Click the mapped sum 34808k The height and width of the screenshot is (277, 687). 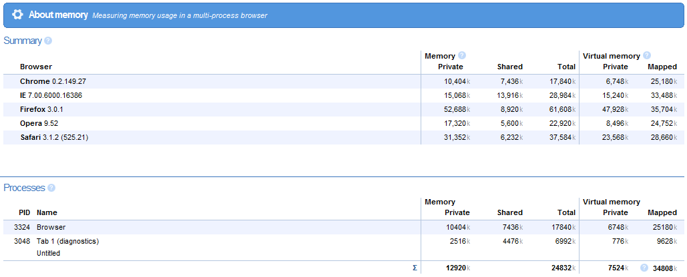tap(665, 268)
